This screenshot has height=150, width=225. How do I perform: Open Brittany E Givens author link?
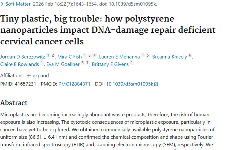coord(110,64)
